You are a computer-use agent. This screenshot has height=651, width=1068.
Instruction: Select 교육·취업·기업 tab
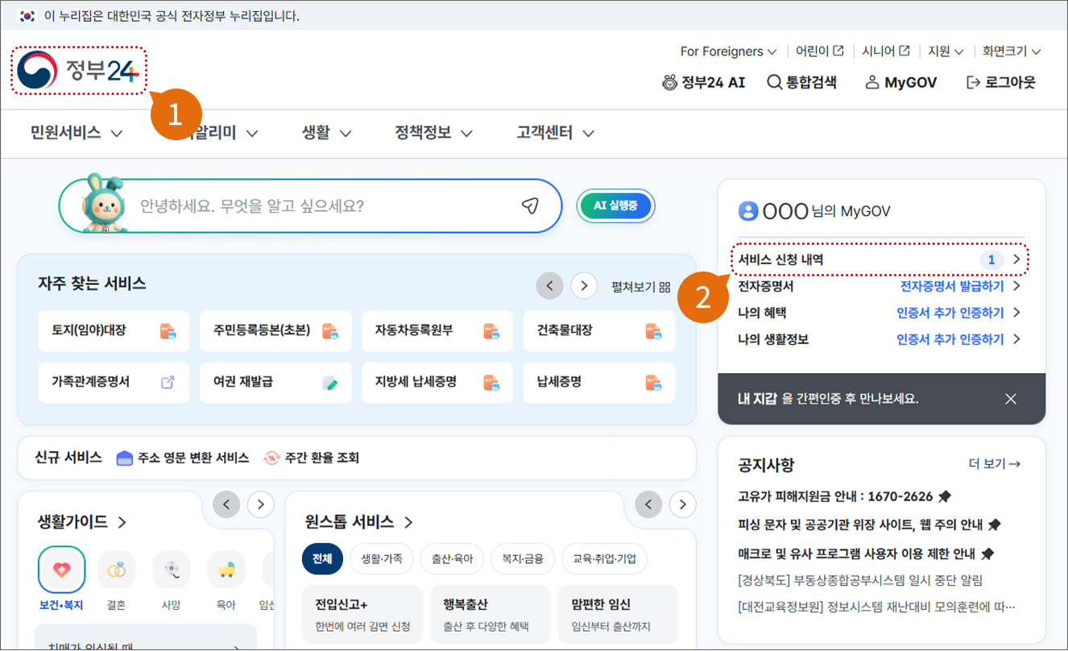click(604, 558)
